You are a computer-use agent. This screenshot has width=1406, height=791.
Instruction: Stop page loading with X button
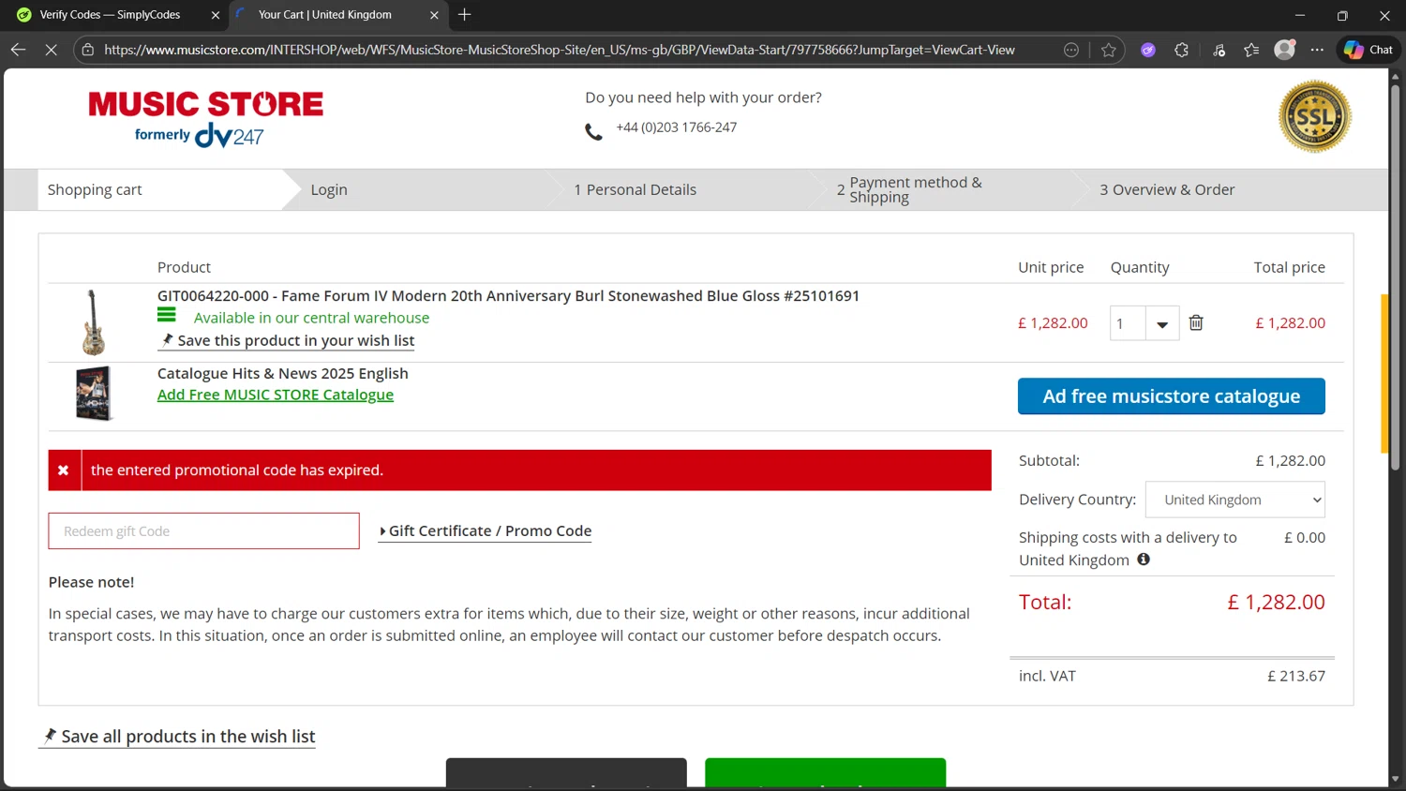(52, 50)
